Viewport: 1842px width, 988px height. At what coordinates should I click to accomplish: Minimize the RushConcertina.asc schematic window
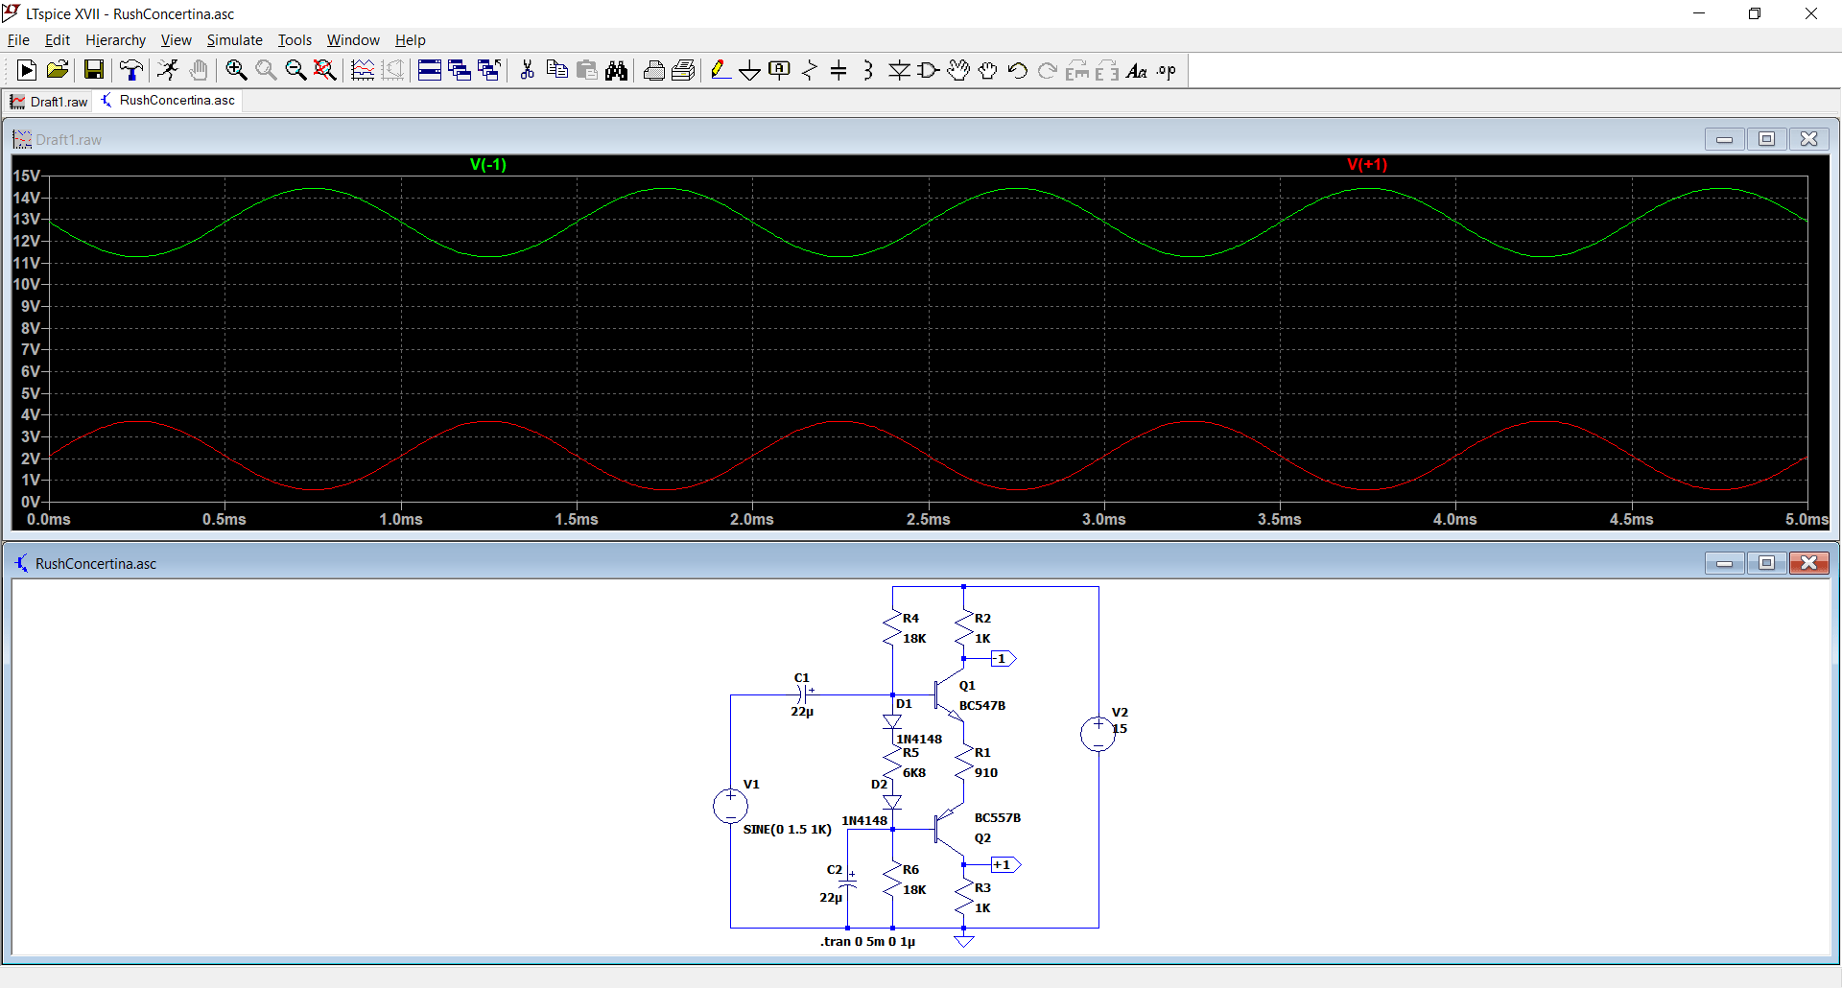(1724, 563)
